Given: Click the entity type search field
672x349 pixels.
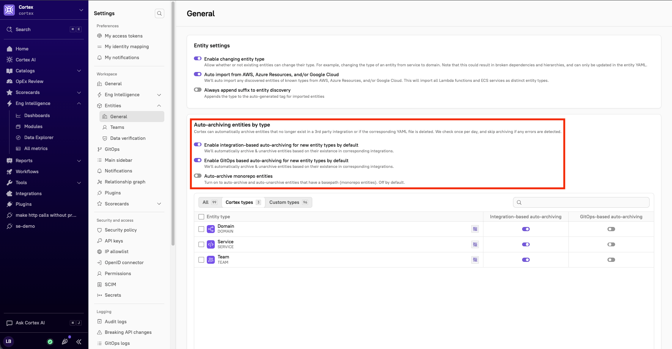Looking at the screenshot, I should tap(581, 202).
